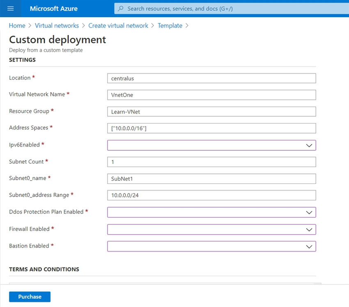
Task: Go back to Create virtual network
Action: pyautogui.click(x=118, y=25)
